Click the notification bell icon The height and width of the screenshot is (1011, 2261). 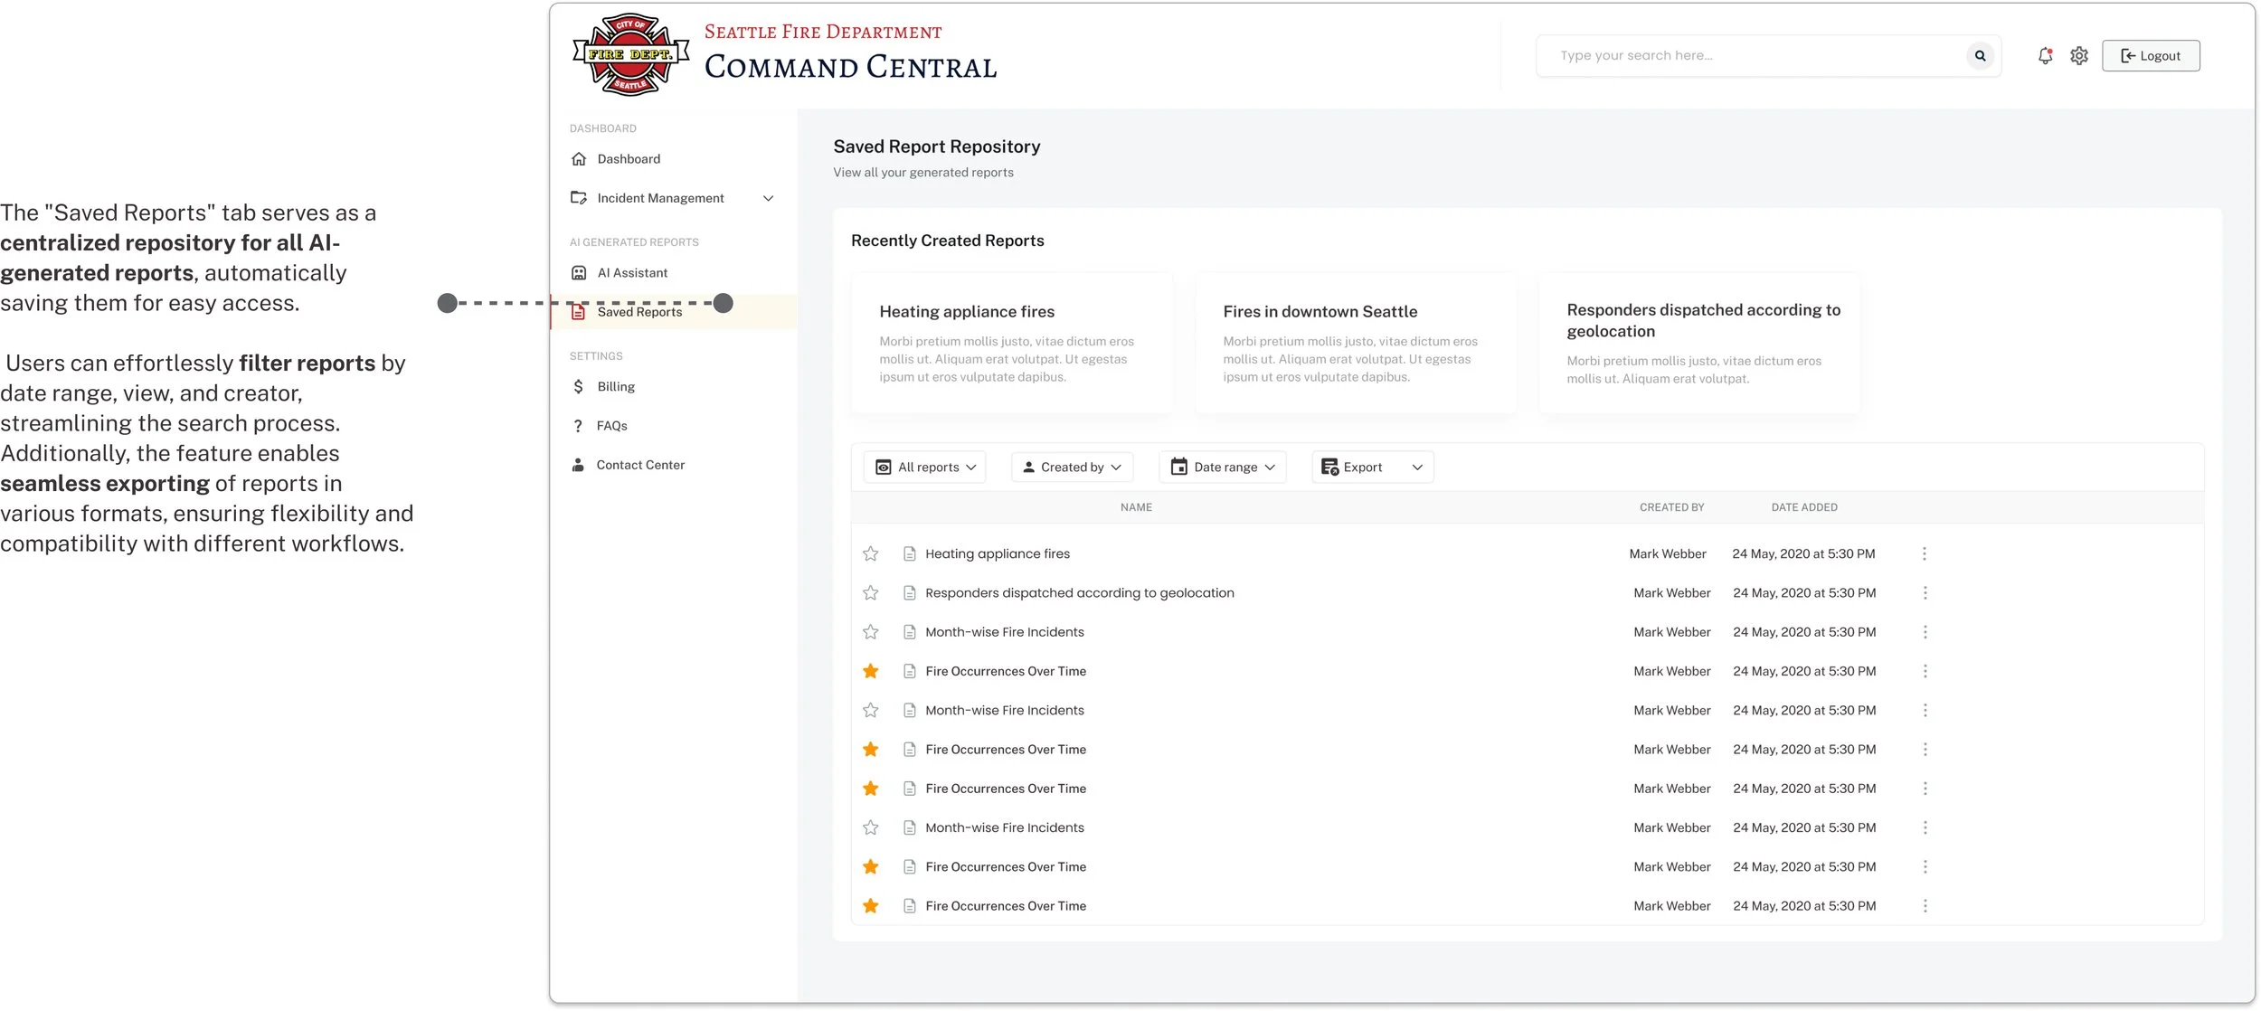pyautogui.click(x=2045, y=56)
